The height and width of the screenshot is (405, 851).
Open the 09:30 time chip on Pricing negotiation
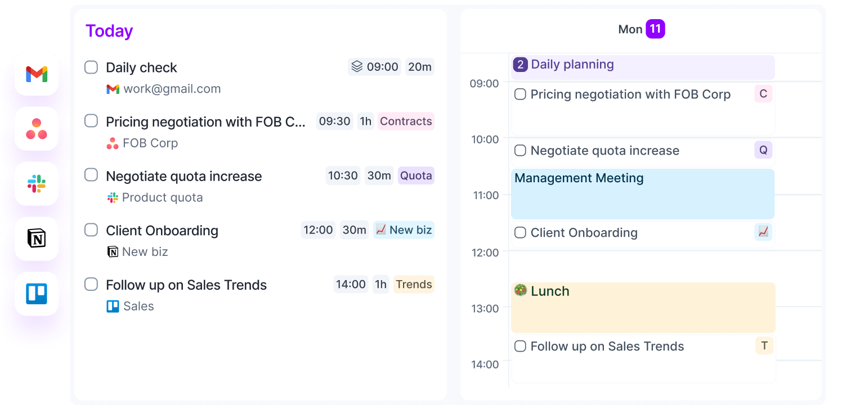[x=335, y=121]
